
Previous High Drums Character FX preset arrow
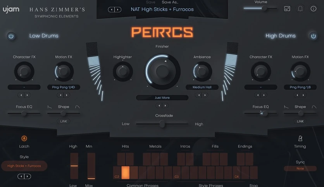pyautogui.click(x=258, y=95)
